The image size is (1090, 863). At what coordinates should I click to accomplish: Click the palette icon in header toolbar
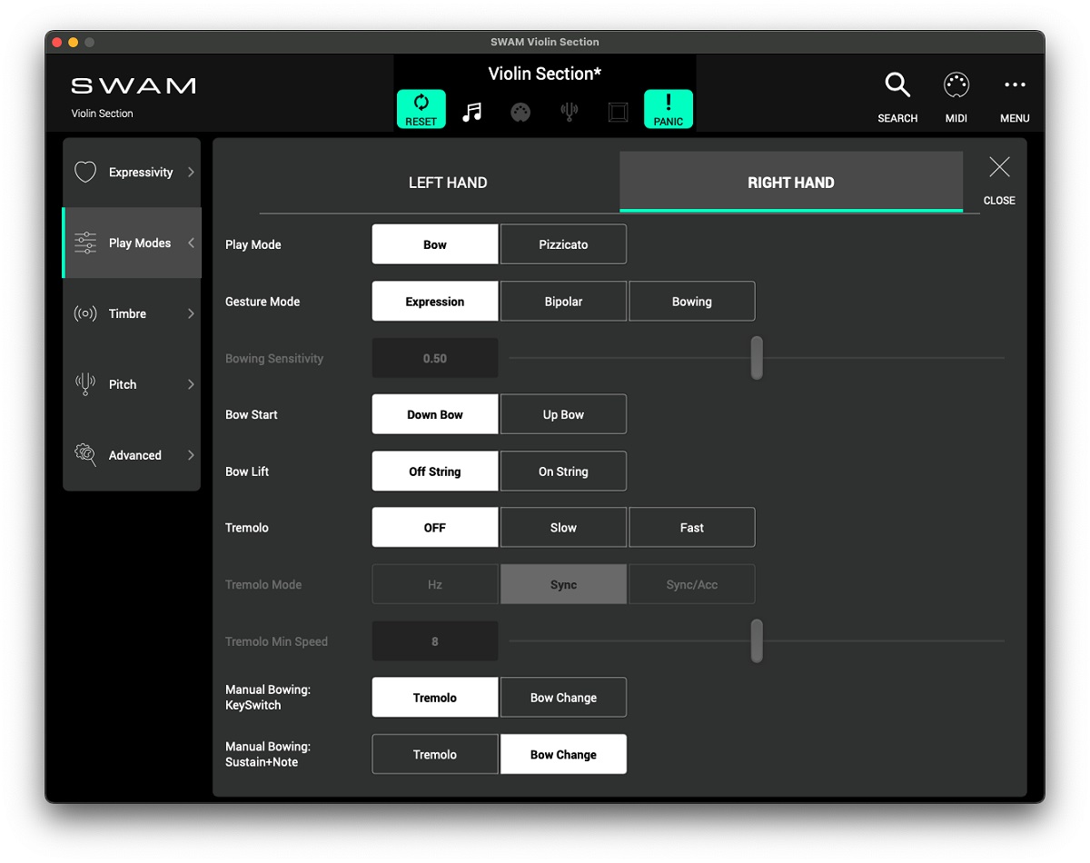click(x=520, y=112)
